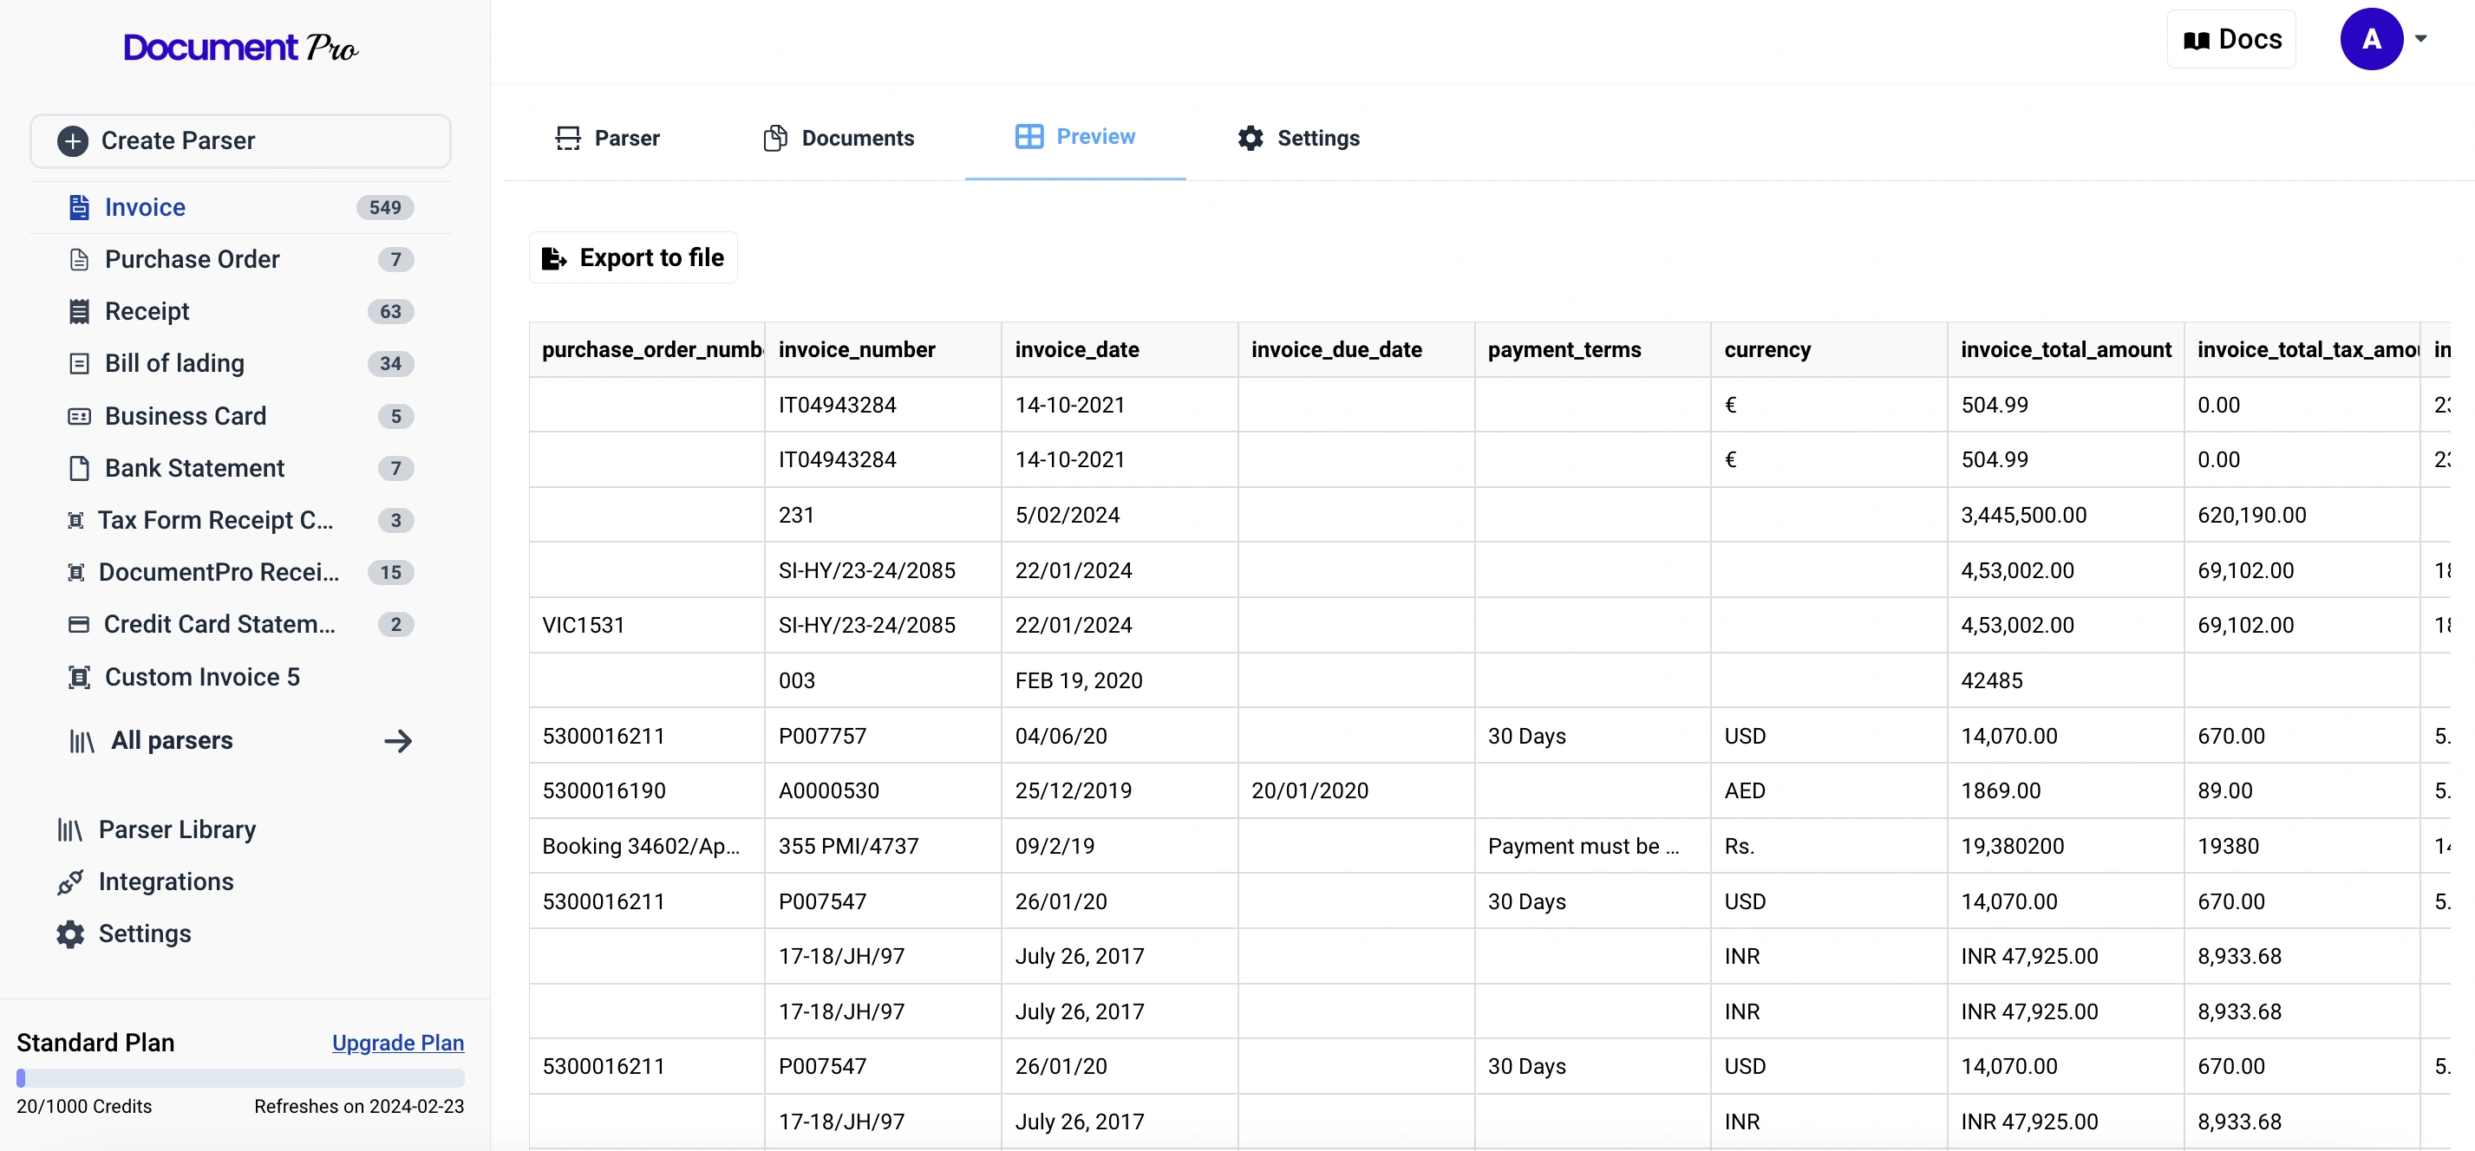The image size is (2475, 1151).
Task: Open the Bank Statement parser
Action: point(240,469)
